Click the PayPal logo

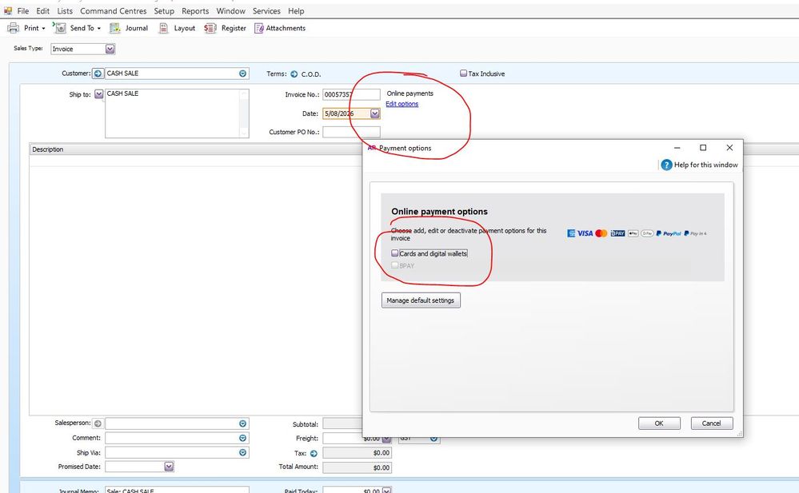pyautogui.click(x=669, y=233)
